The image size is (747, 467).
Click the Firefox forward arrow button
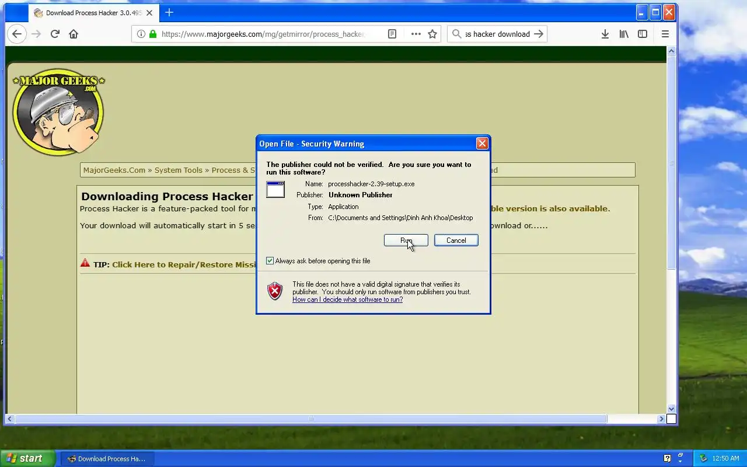[x=36, y=34]
